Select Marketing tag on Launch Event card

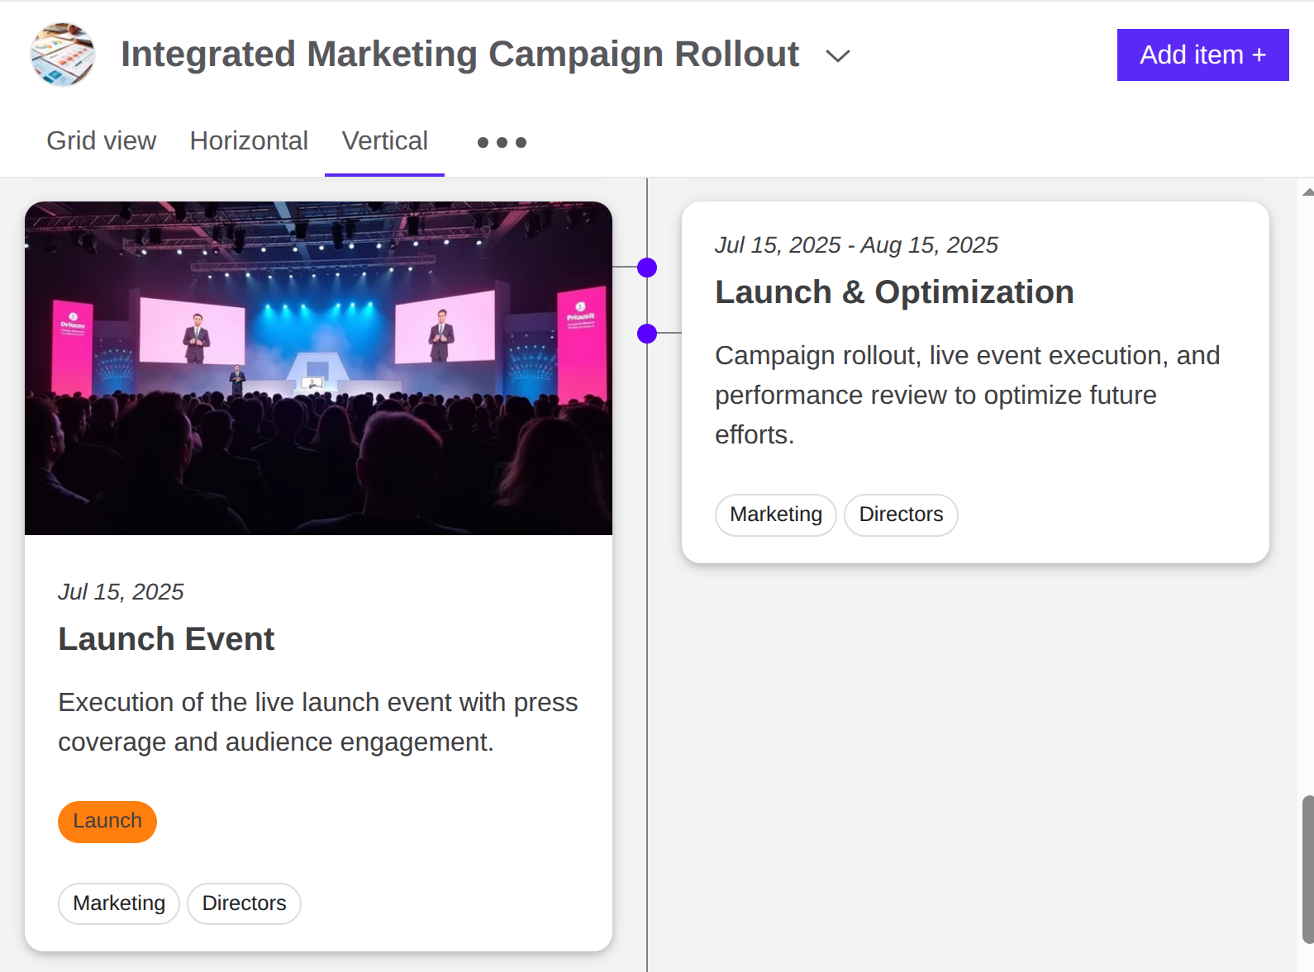(119, 903)
